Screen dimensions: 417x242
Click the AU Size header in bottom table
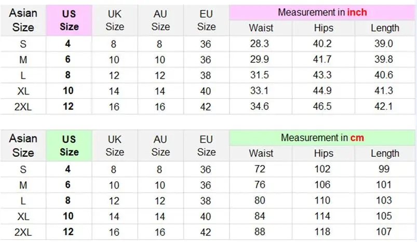coord(160,146)
